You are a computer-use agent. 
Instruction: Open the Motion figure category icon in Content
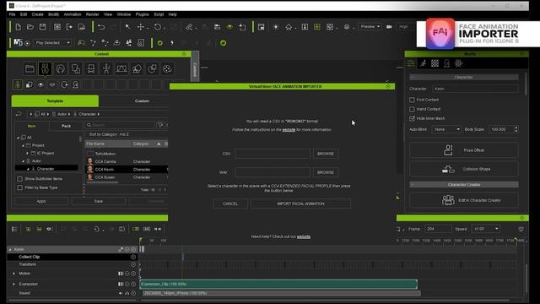click(x=106, y=69)
